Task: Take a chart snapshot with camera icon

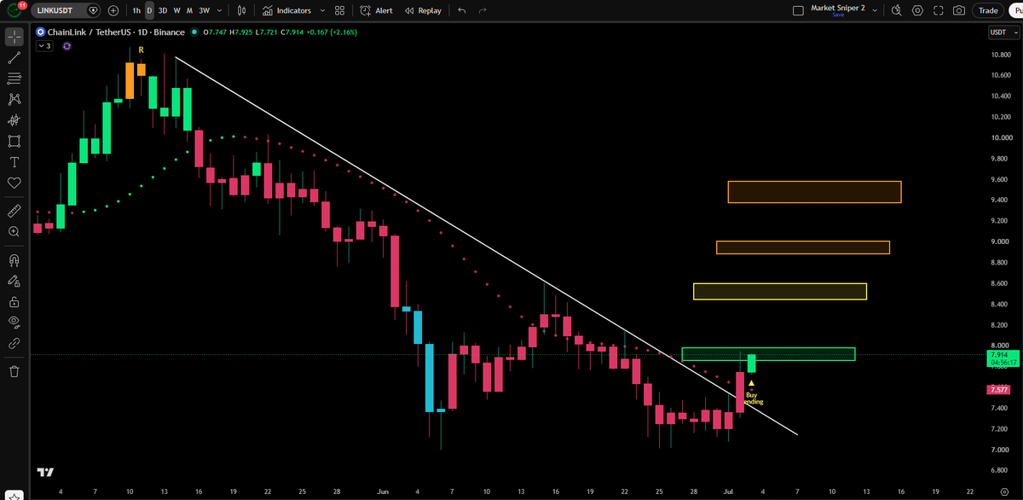Action: tap(959, 10)
